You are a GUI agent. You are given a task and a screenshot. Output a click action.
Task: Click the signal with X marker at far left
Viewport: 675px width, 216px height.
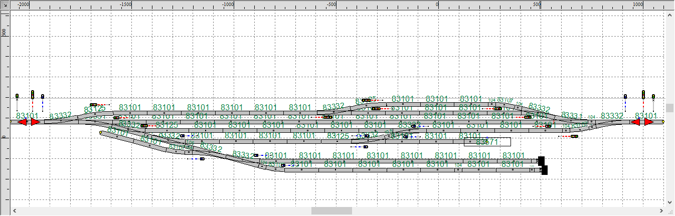(x=17, y=96)
